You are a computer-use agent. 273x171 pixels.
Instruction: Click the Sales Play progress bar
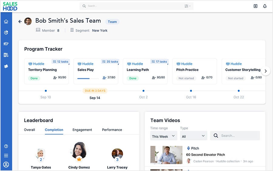88,78
